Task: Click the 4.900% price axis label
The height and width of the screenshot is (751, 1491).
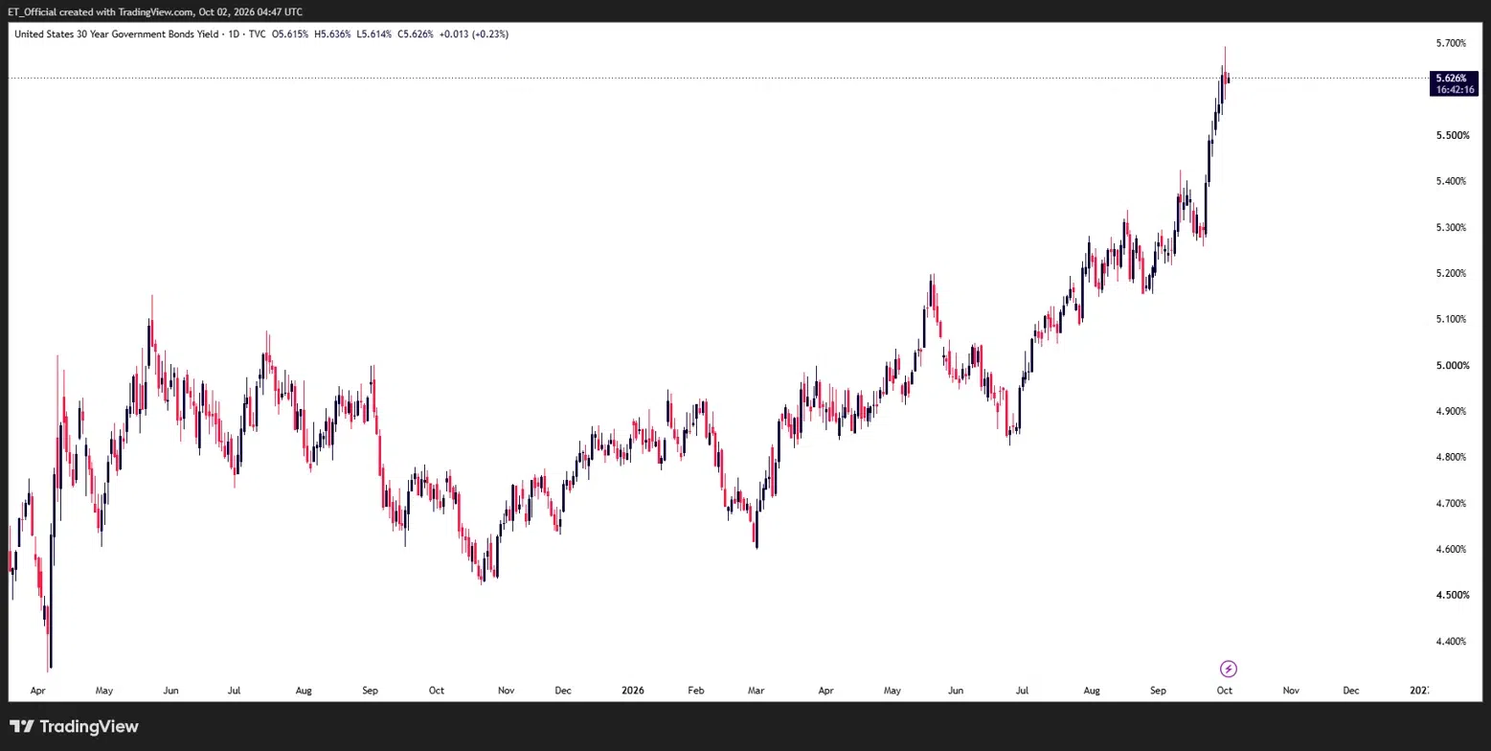Action: click(x=1452, y=411)
